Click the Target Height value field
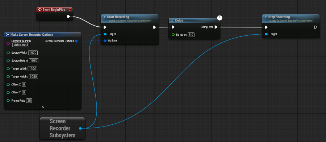Viewport: 326px width, 142px height. pos(33,77)
